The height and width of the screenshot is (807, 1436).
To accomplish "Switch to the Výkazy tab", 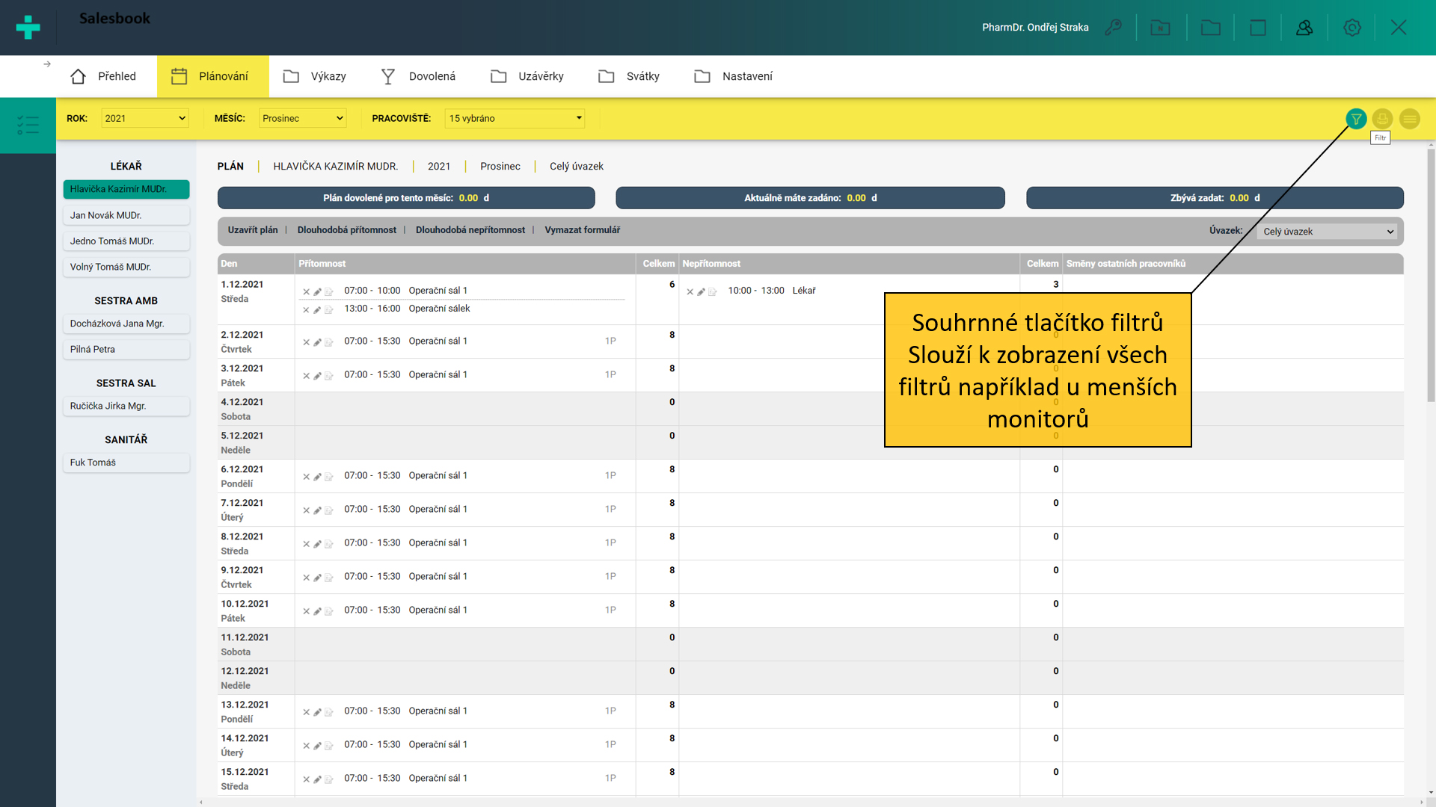I will coord(315,76).
